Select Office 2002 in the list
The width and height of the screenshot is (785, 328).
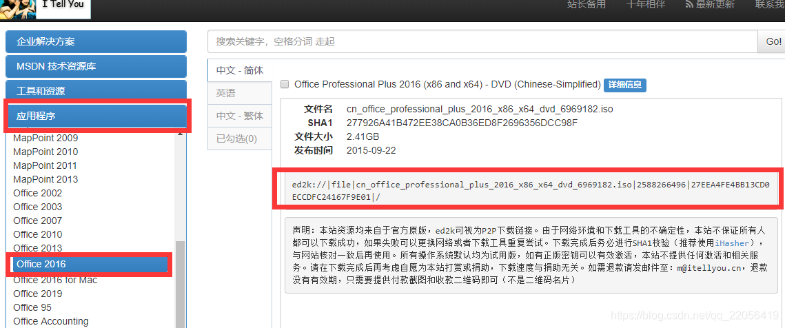pos(38,193)
